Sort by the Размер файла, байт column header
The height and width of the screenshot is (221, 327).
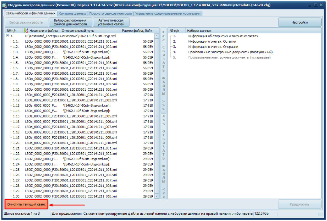pos(137,31)
